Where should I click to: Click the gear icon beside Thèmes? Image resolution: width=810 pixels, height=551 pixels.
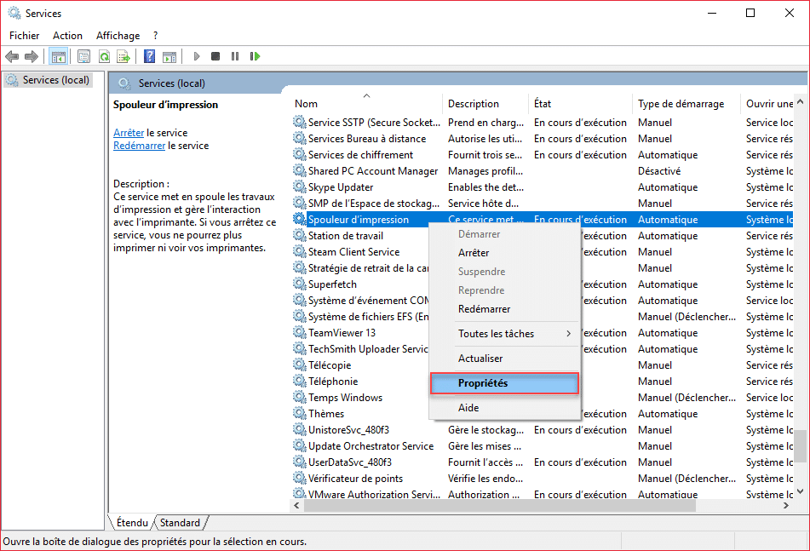[300, 413]
